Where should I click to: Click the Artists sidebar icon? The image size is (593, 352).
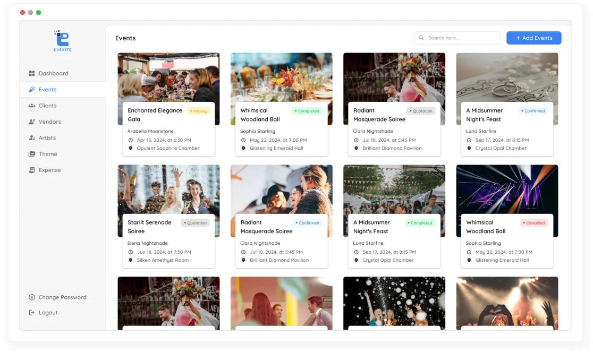[x=32, y=138]
